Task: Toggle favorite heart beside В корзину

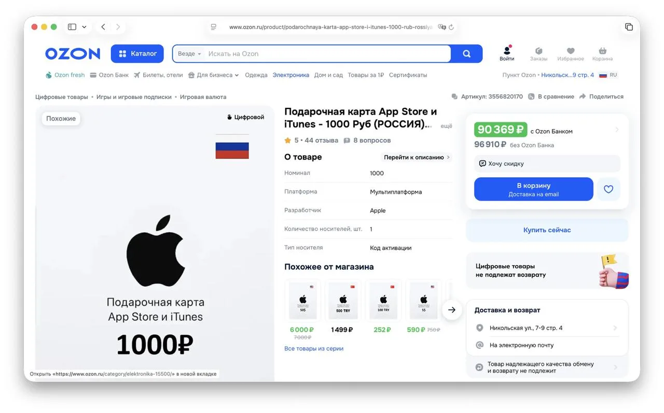Action: coord(608,189)
